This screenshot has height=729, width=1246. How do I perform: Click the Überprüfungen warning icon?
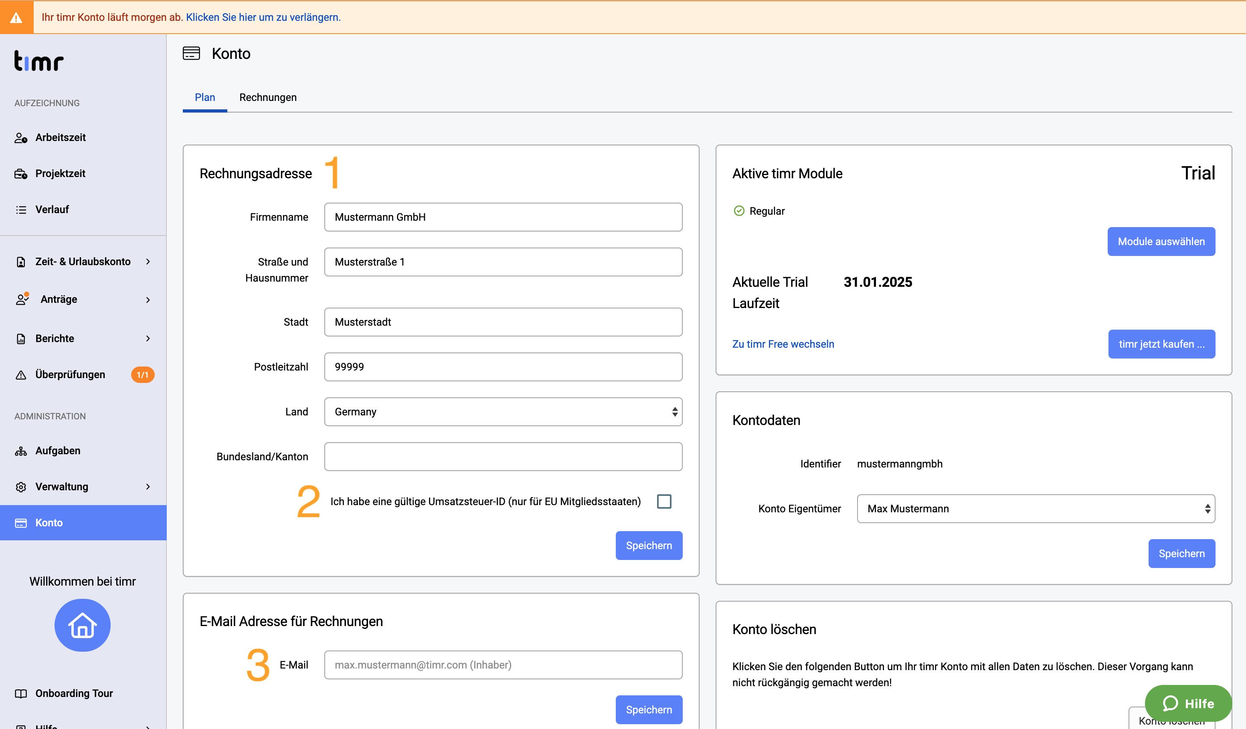coord(21,375)
